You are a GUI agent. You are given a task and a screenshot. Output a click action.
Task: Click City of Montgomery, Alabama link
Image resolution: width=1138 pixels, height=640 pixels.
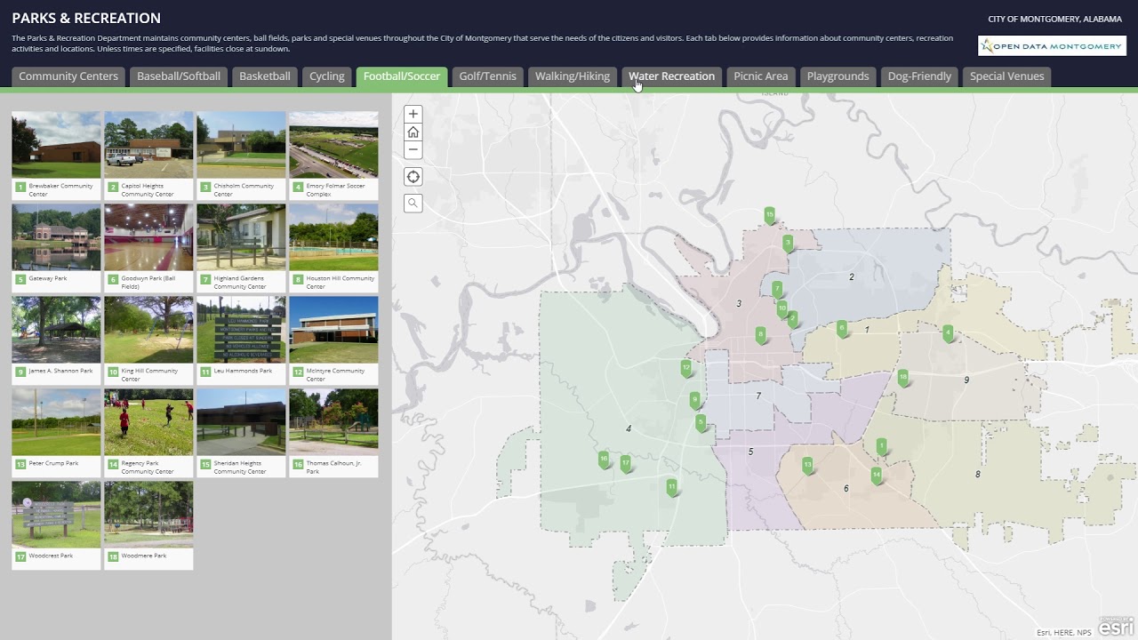pyautogui.click(x=1055, y=20)
